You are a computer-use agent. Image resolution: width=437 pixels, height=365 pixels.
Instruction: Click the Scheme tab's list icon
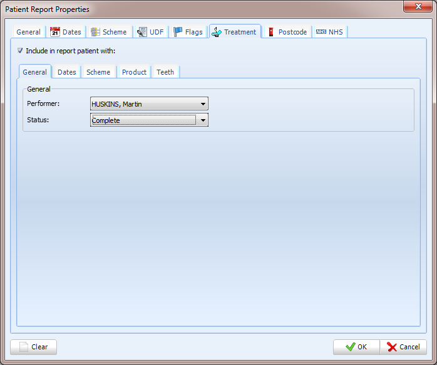pos(95,32)
